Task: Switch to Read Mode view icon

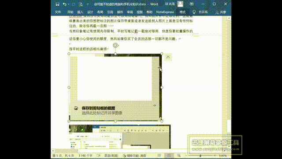Action: tap(159, 155)
